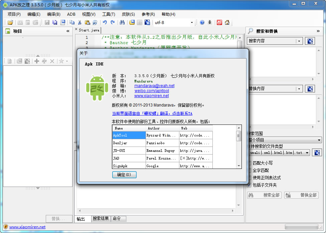The width and height of the screenshot is (326, 233).
Task: Click the bug debug toolbar icon
Action: pos(210,22)
